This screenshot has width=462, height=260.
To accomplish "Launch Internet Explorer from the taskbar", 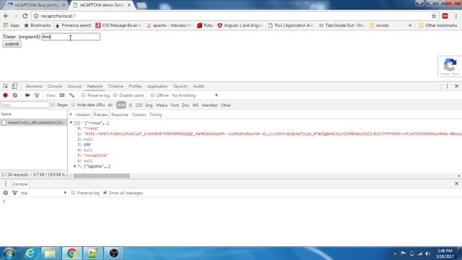I will click(30, 253).
